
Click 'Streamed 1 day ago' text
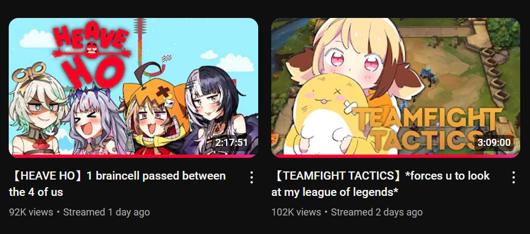click(106, 212)
